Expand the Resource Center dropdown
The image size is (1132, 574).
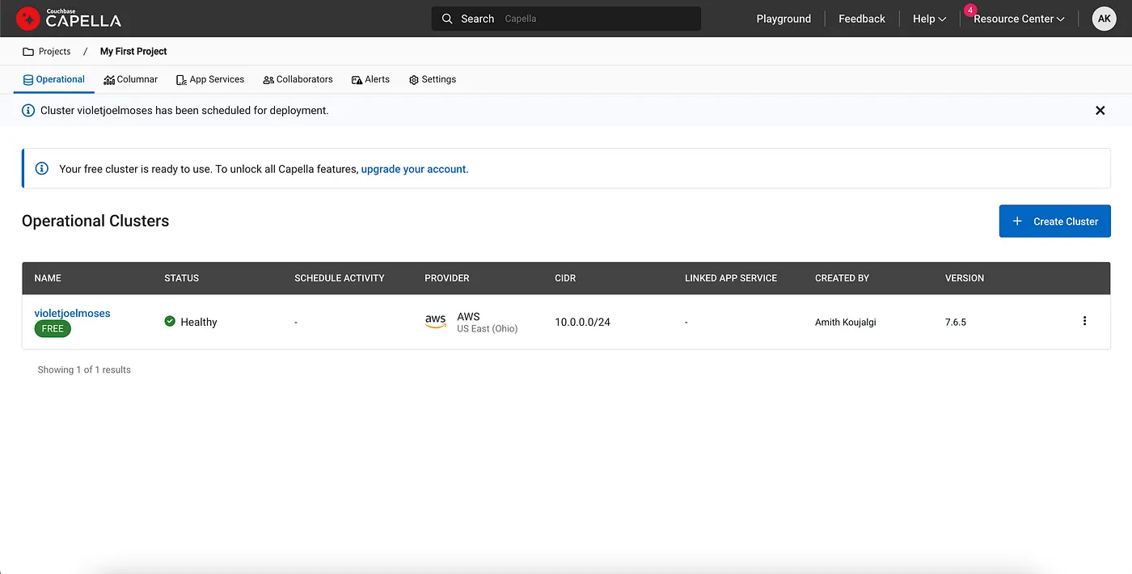(1019, 19)
